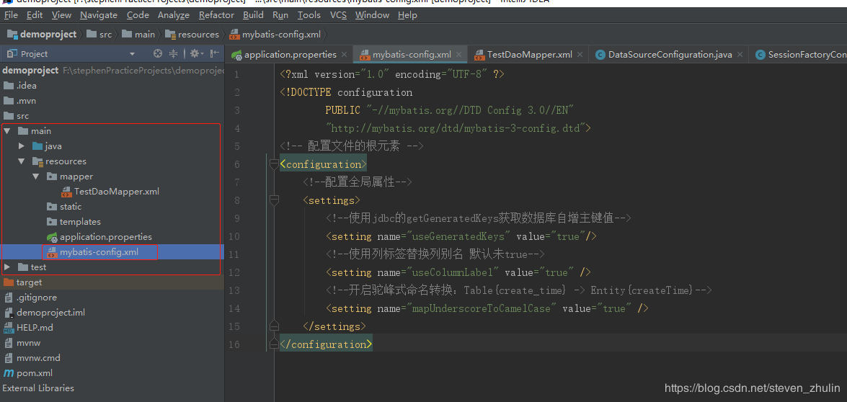Click the HELP.md markdown file icon
This screenshot has height=402, width=847.
tap(9, 328)
